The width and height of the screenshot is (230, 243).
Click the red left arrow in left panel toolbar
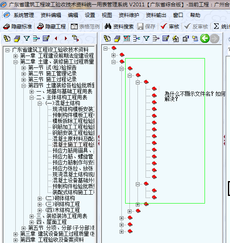(56, 38)
